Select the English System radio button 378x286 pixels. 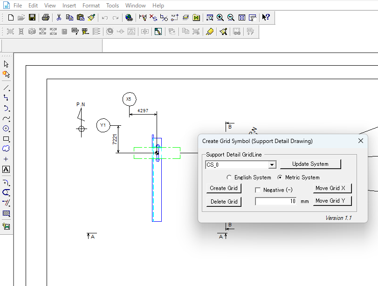[x=229, y=177]
